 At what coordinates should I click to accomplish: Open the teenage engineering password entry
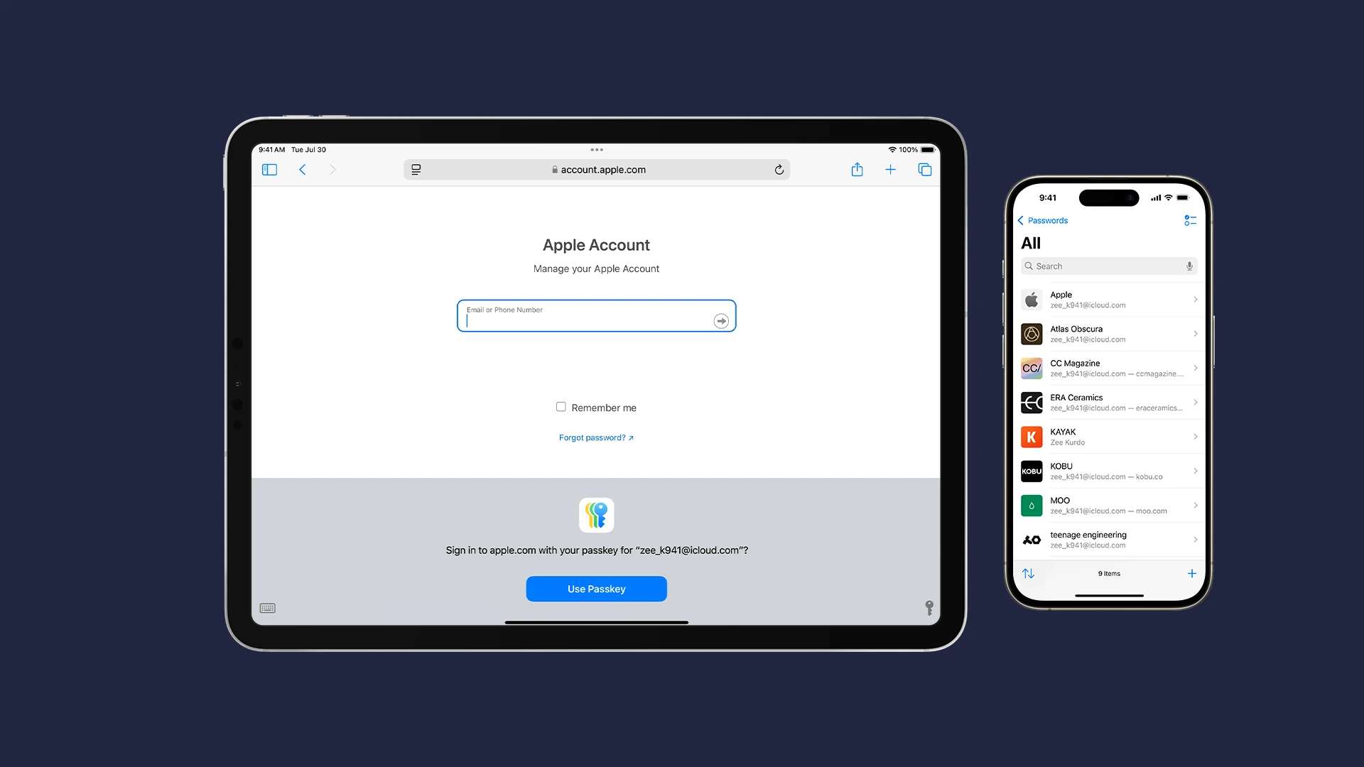coord(1109,540)
